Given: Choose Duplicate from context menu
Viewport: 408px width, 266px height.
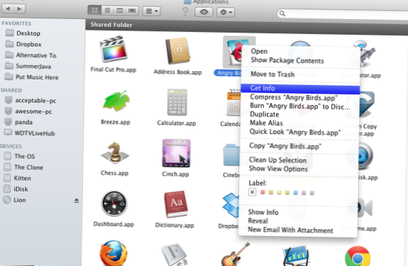Looking at the screenshot, I should click(x=264, y=114).
